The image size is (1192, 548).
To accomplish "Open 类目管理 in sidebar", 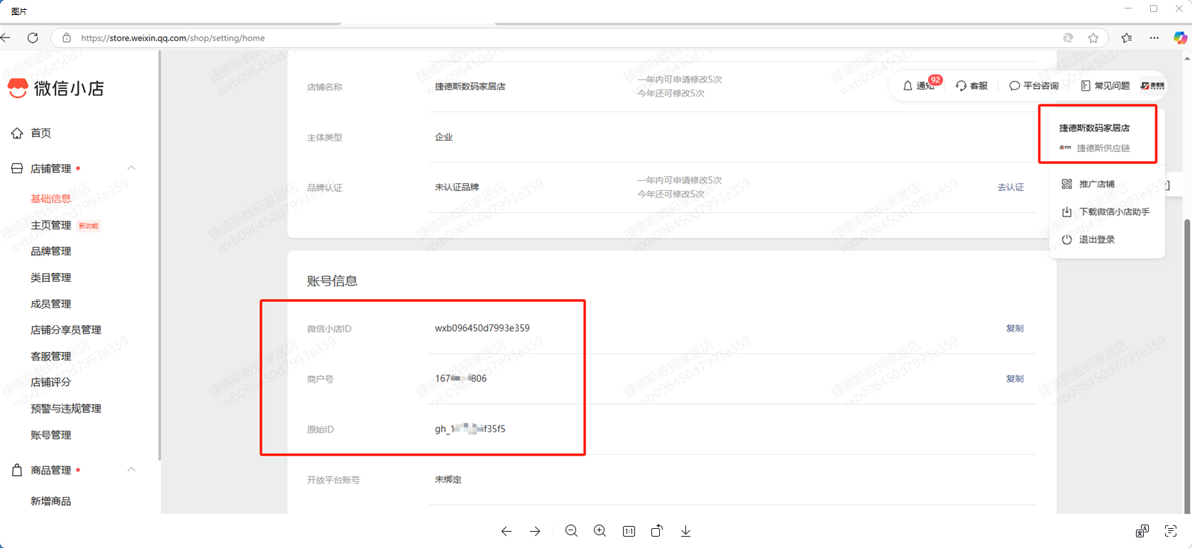I will pyautogui.click(x=51, y=278).
